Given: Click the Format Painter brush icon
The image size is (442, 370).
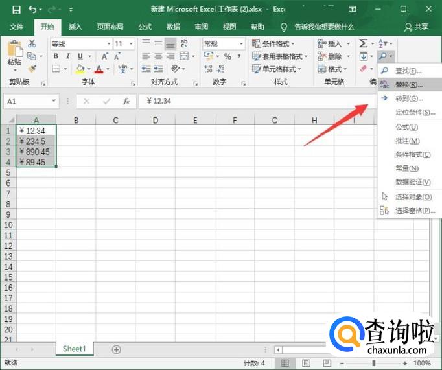Looking at the screenshot, I should tap(32, 69).
